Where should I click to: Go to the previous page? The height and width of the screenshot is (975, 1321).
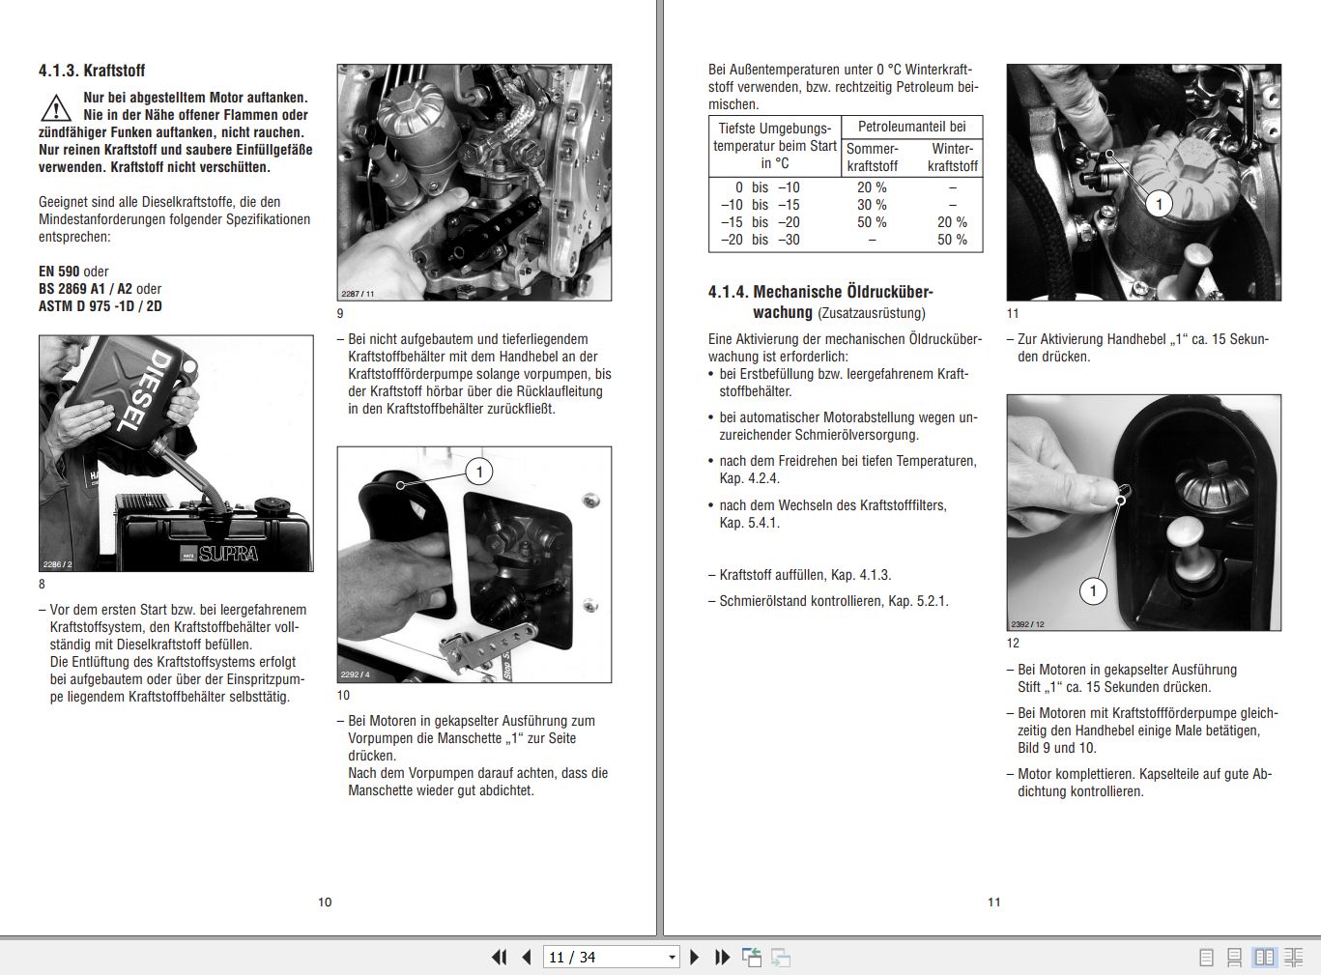point(526,957)
